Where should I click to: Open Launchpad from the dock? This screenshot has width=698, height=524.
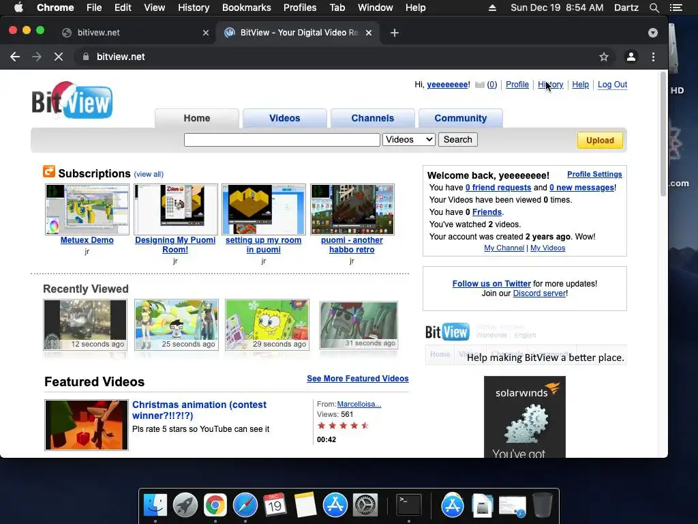click(185, 506)
